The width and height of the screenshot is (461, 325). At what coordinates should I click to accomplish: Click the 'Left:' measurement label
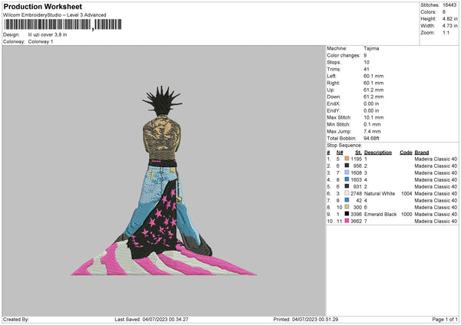coord(331,76)
